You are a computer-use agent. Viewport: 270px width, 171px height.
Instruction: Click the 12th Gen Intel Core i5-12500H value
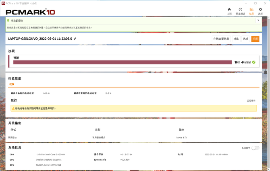pyautogui.click(x=51, y=155)
